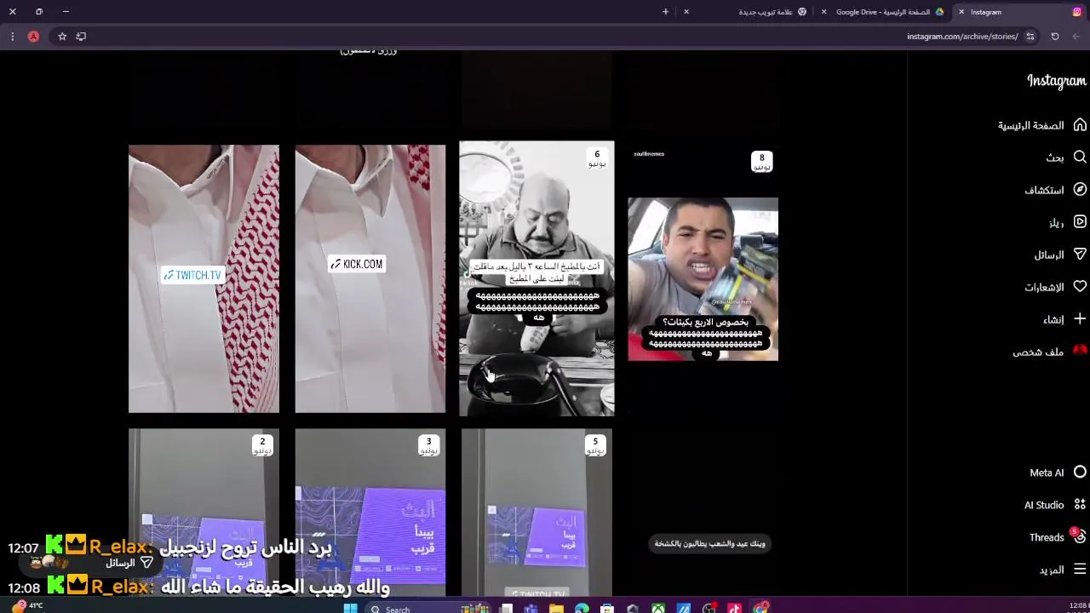Viewport: 1090px width, 613px height.
Task: Open the Meta AI circle icon
Action: coord(1080,473)
